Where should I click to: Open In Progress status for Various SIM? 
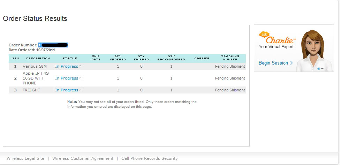tap(67, 66)
